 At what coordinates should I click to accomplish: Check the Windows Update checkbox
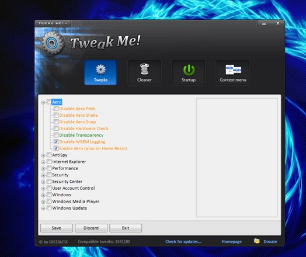(x=49, y=208)
